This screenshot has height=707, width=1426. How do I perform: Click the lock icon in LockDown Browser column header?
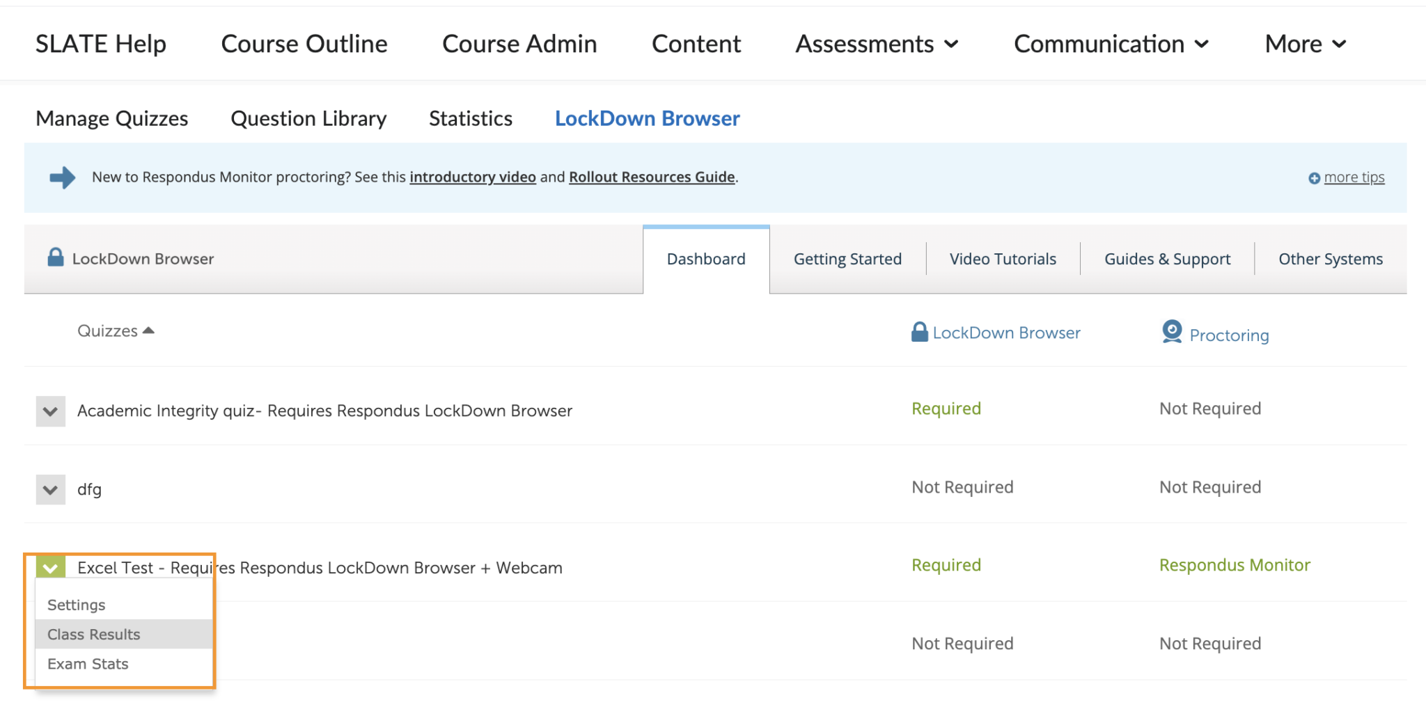click(919, 332)
